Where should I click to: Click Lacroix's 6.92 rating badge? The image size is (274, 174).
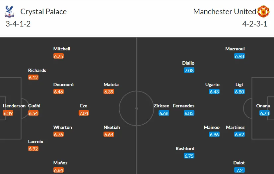coord(33,149)
